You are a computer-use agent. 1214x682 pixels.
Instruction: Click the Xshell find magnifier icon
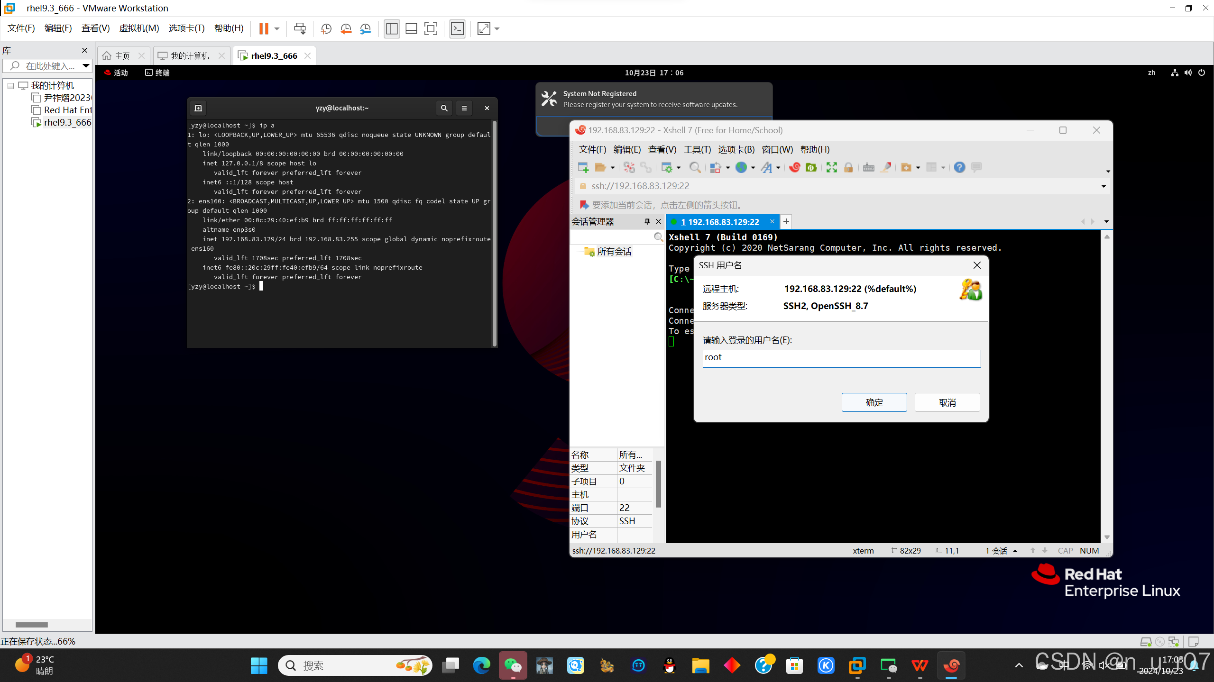(695, 167)
